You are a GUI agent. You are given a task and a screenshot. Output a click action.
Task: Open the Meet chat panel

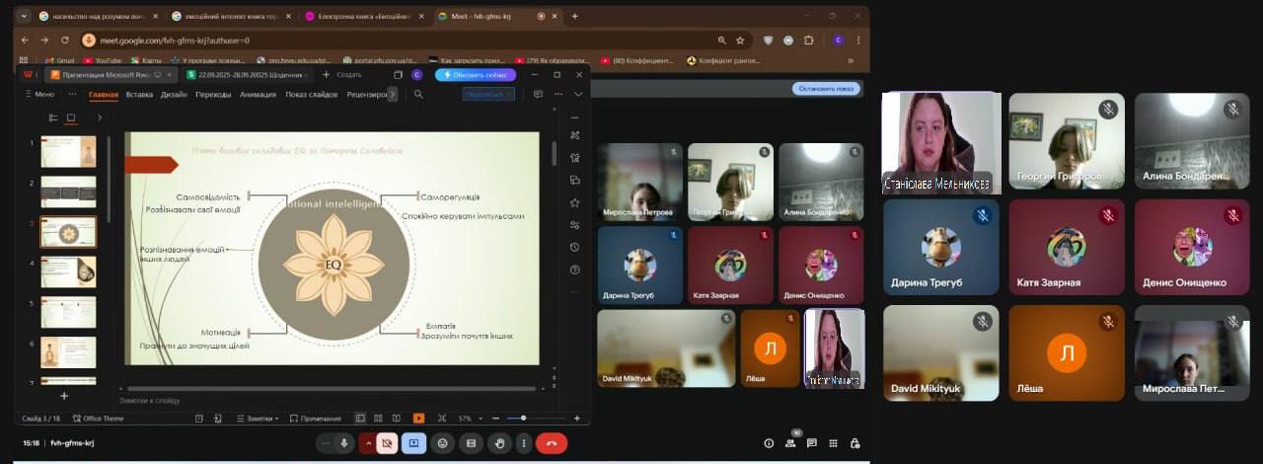812,443
